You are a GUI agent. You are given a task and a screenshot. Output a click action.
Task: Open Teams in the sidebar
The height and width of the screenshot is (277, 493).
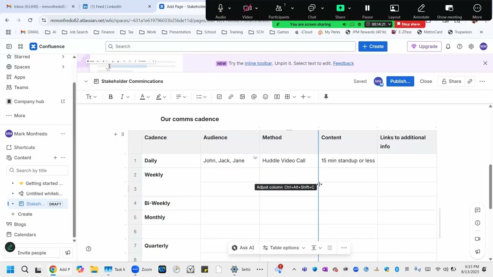click(21, 87)
